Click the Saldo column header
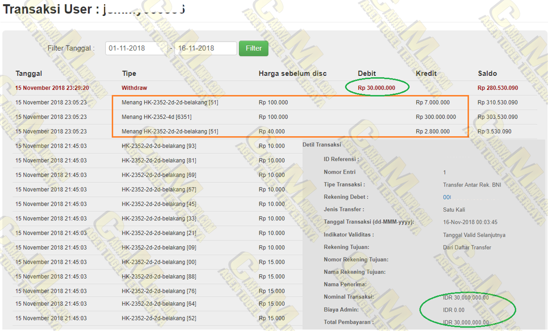 point(487,73)
